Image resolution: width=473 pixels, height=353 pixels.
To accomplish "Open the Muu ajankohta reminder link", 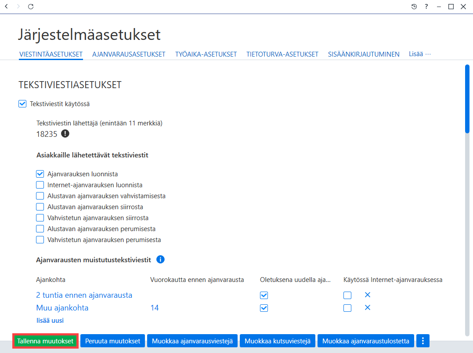I will tap(62, 308).
